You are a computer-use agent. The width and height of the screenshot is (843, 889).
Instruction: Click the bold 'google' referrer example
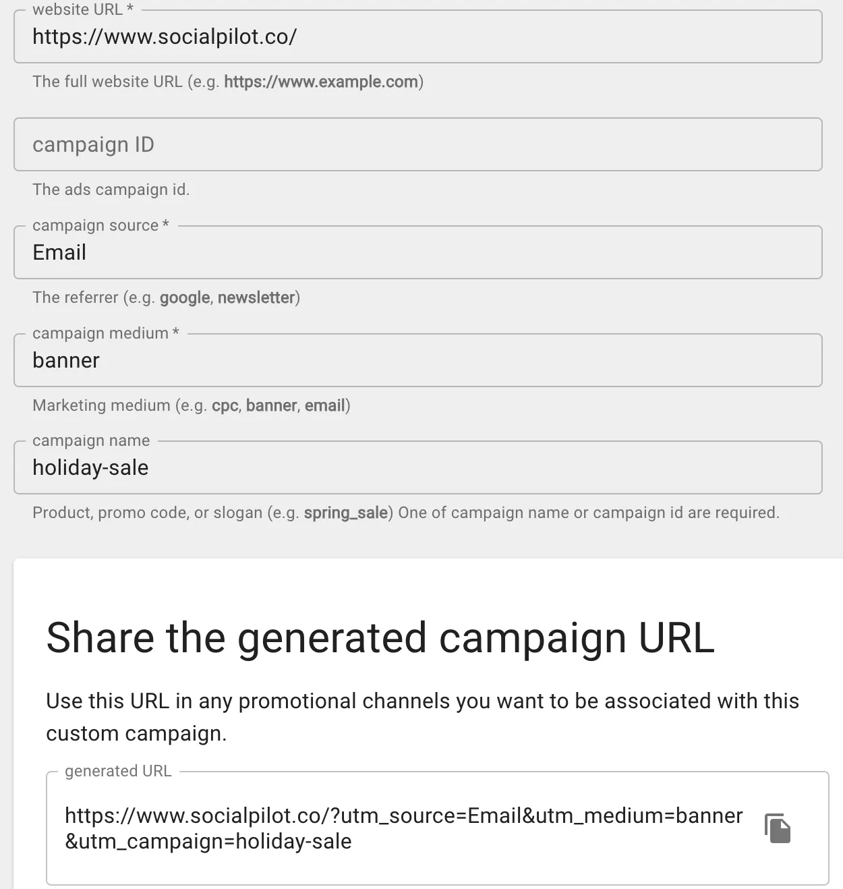pyautogui.click(x=184, y=297)
